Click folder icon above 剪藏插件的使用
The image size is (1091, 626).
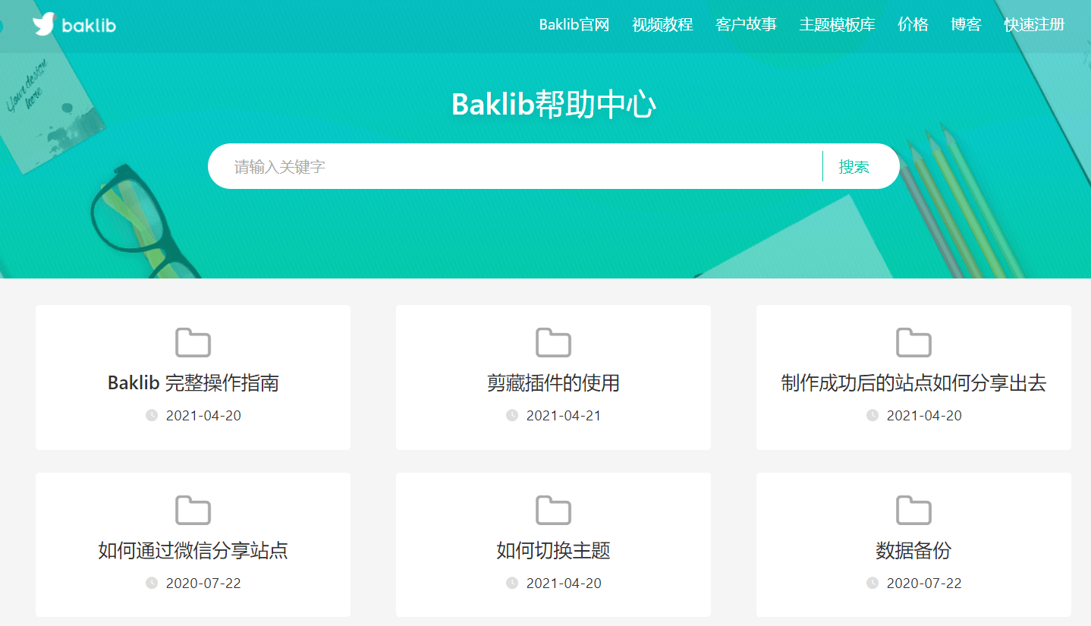coord(553,343)
